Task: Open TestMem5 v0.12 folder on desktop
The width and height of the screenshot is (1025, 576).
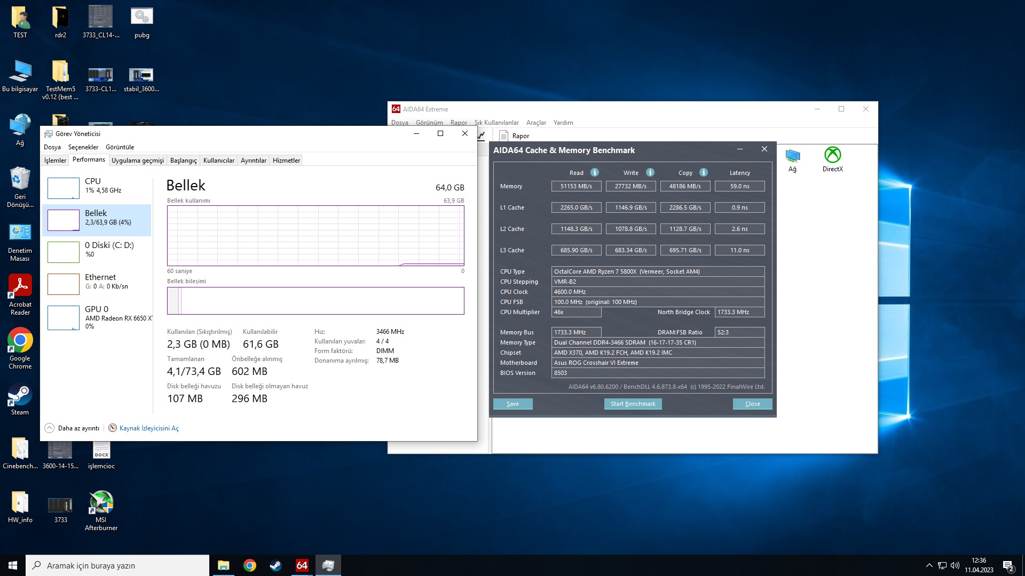Action: (60, 80)
